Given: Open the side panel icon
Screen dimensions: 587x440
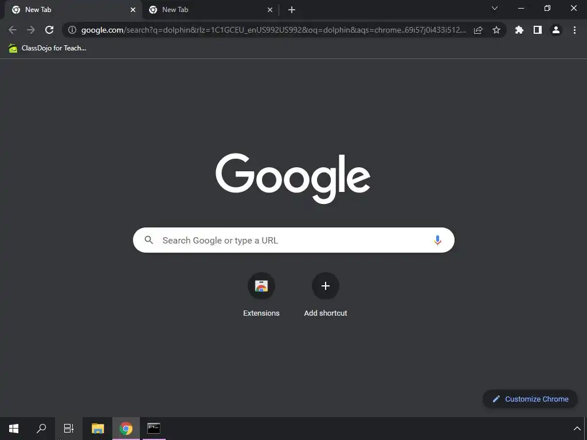Looking at the screenshot, I should [x=538, y=30].
